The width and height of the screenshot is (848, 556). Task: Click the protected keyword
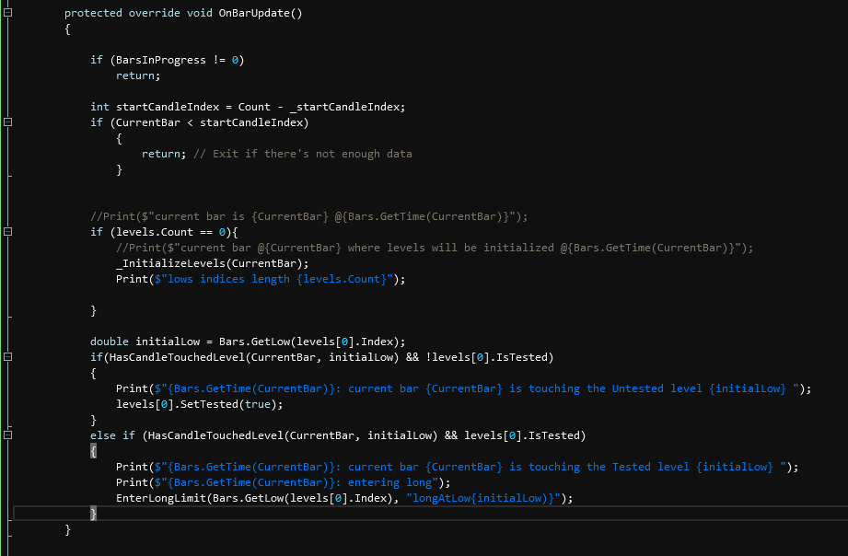tap(97, 13)
